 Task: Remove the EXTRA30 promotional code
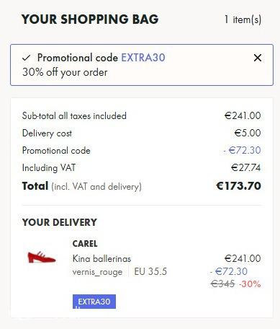click(258, 58)
